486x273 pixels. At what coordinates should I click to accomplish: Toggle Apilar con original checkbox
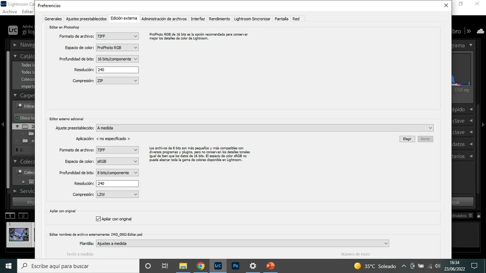coord(98,219)
